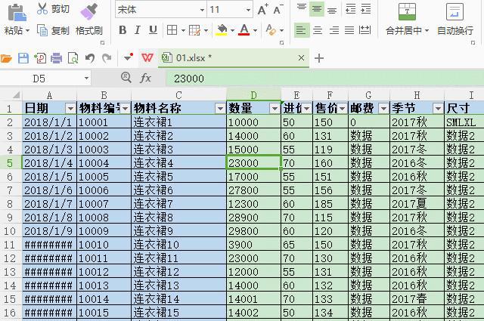484x321 pixels.
Task: Align text to vertical middle
Action: (x=317, y=9)
